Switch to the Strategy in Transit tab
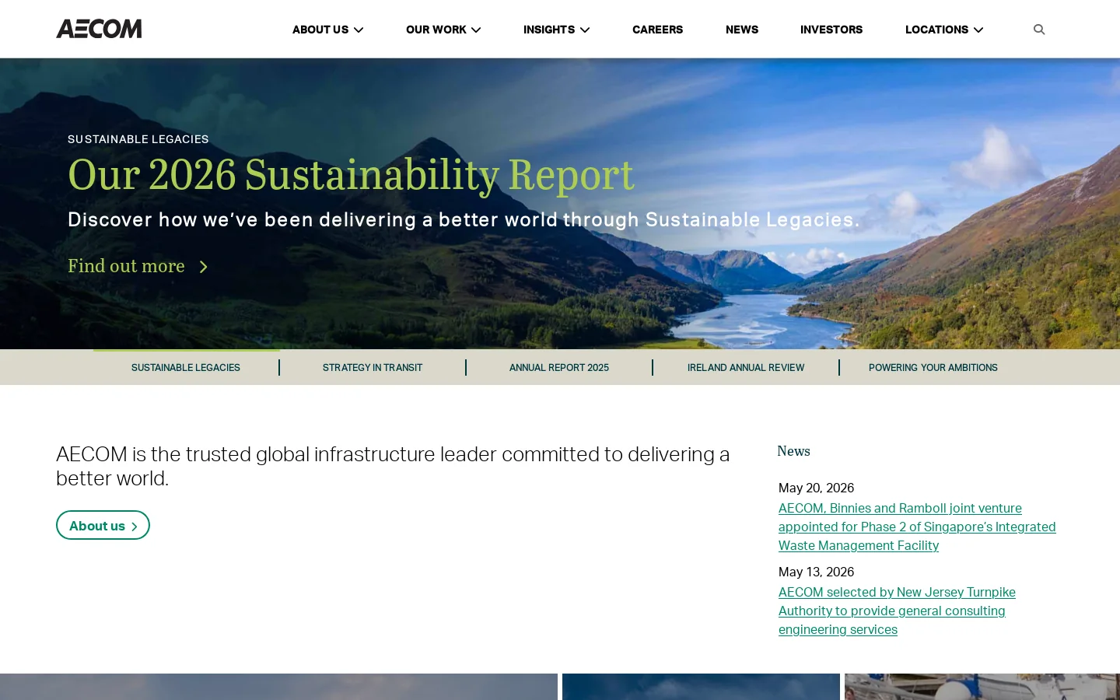Viewport: 1120px width, 700px height. 373,367
